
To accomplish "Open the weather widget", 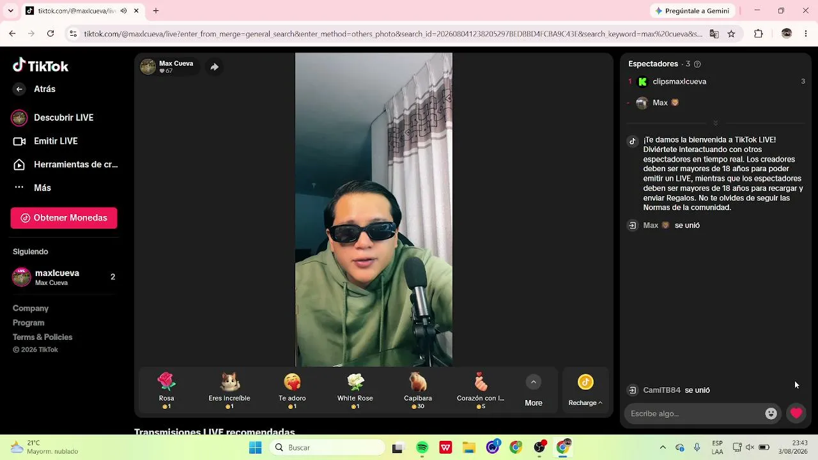I will pyautogui.click(x=45, y=447).
